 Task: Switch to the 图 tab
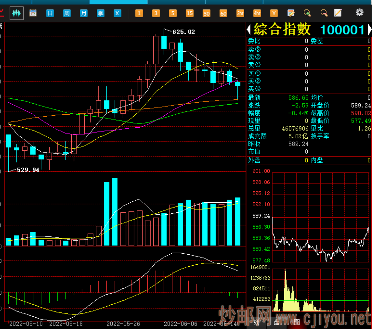[297, 322]
